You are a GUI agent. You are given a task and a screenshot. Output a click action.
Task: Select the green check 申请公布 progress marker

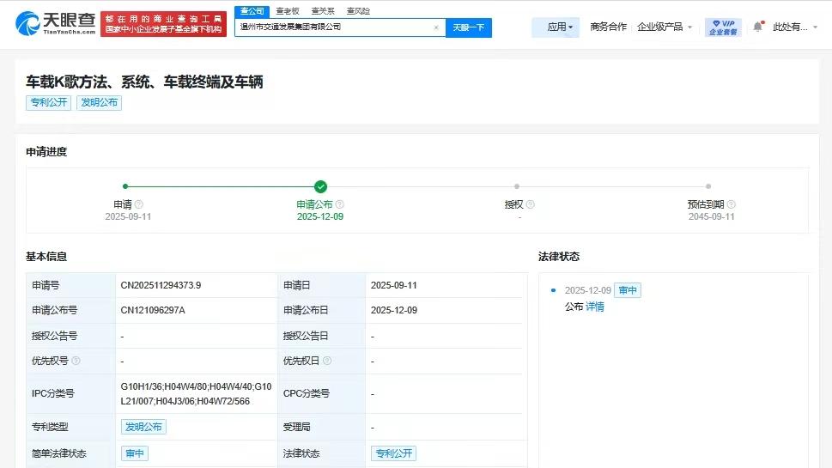pos(320,187)
